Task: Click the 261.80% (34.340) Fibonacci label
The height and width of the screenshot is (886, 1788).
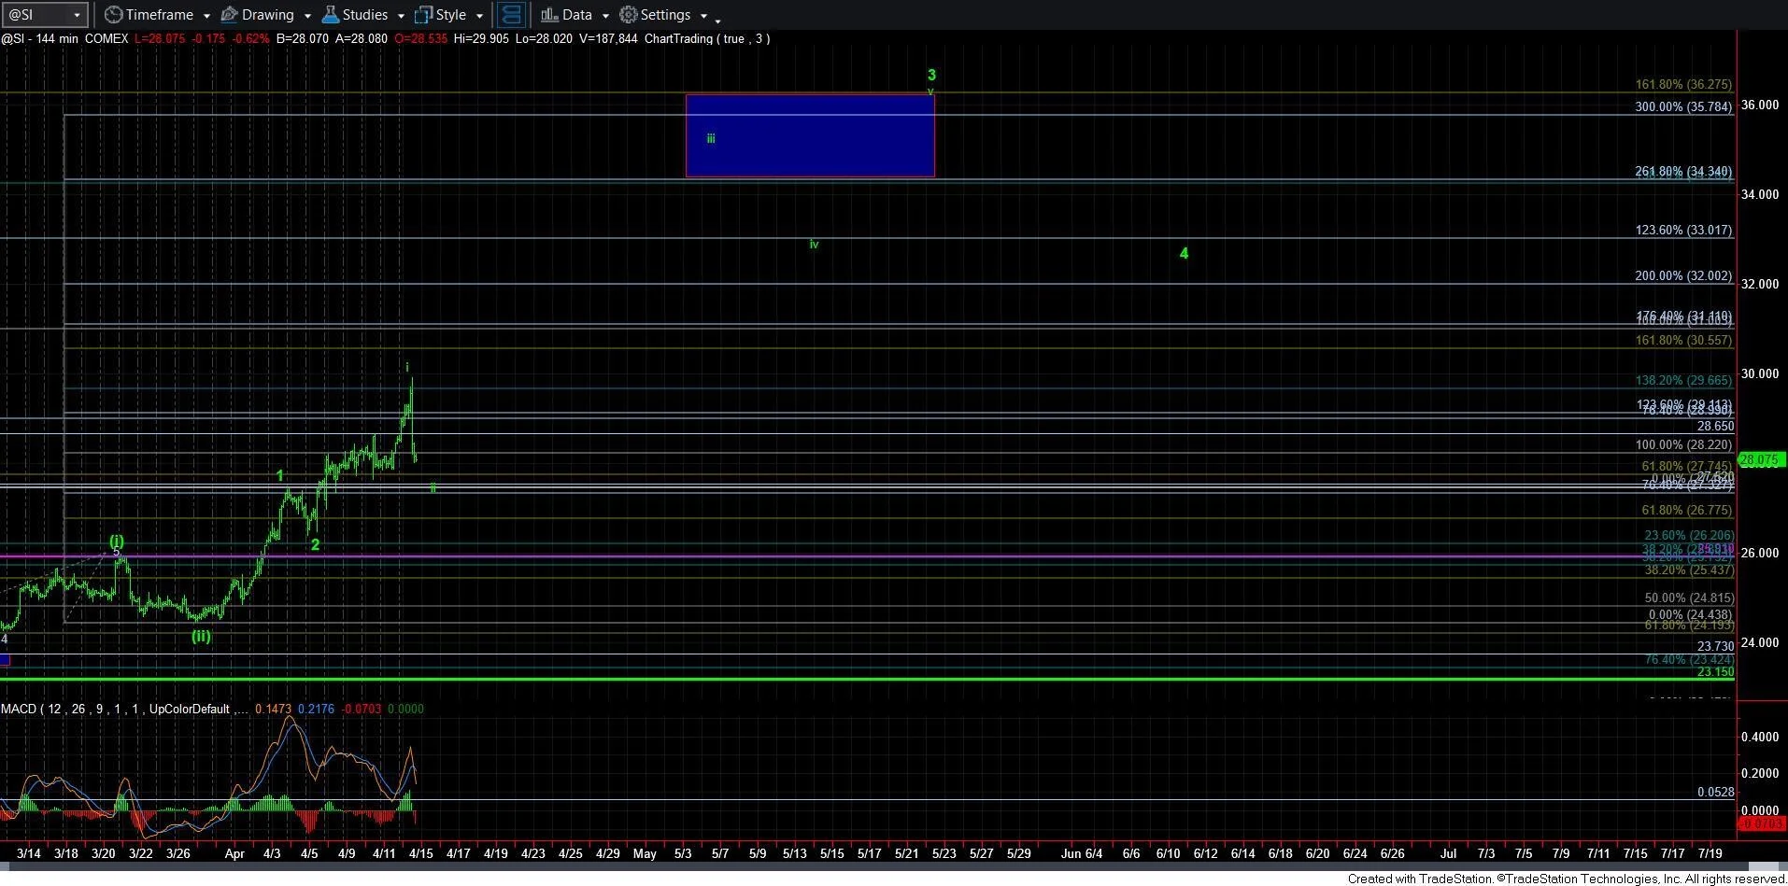Action: (x=1683, y=172)
